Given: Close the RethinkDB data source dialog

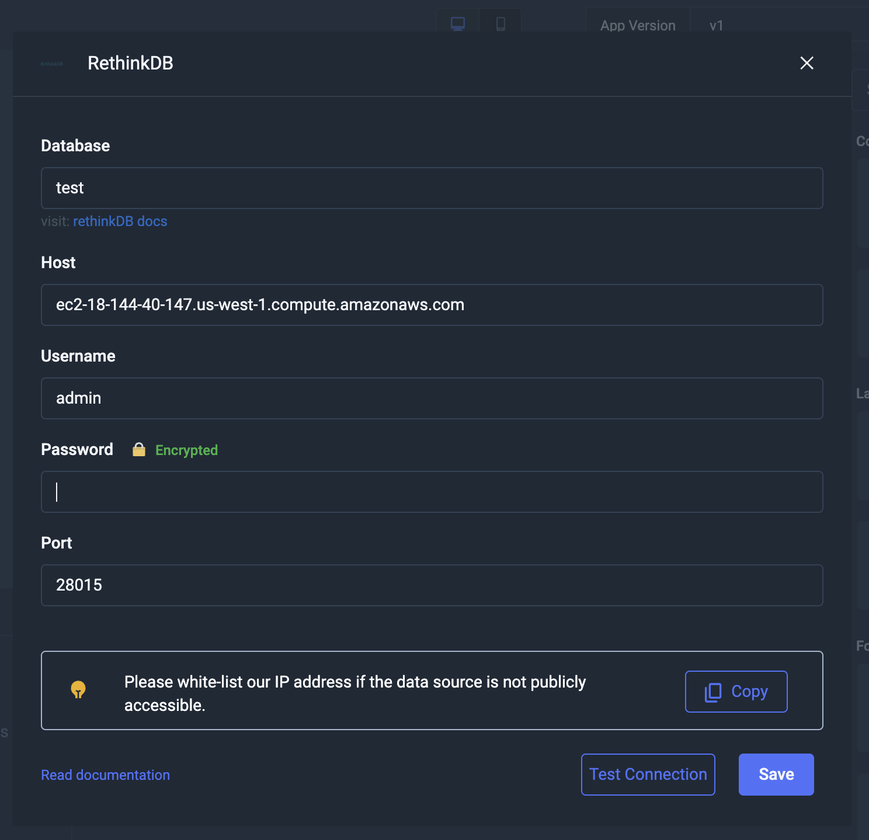Looking at the screenshot, I should 807,63.
